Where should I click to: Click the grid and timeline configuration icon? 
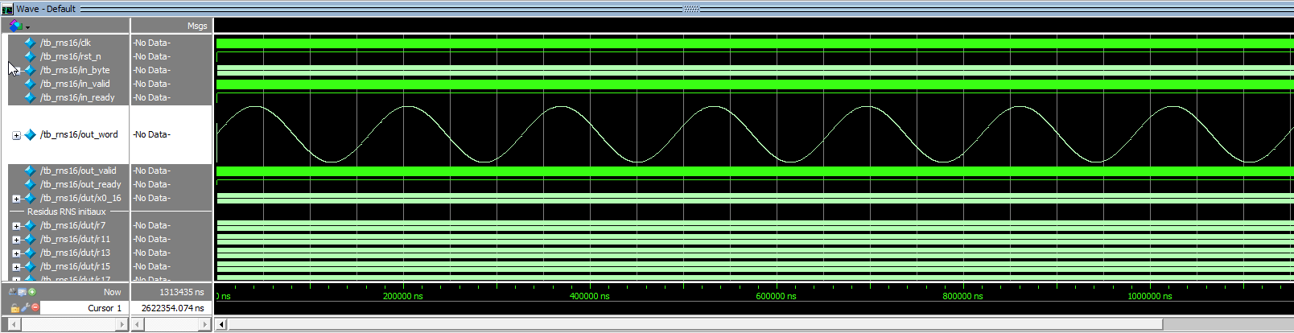pyautogui.click(x=22, y=292)
